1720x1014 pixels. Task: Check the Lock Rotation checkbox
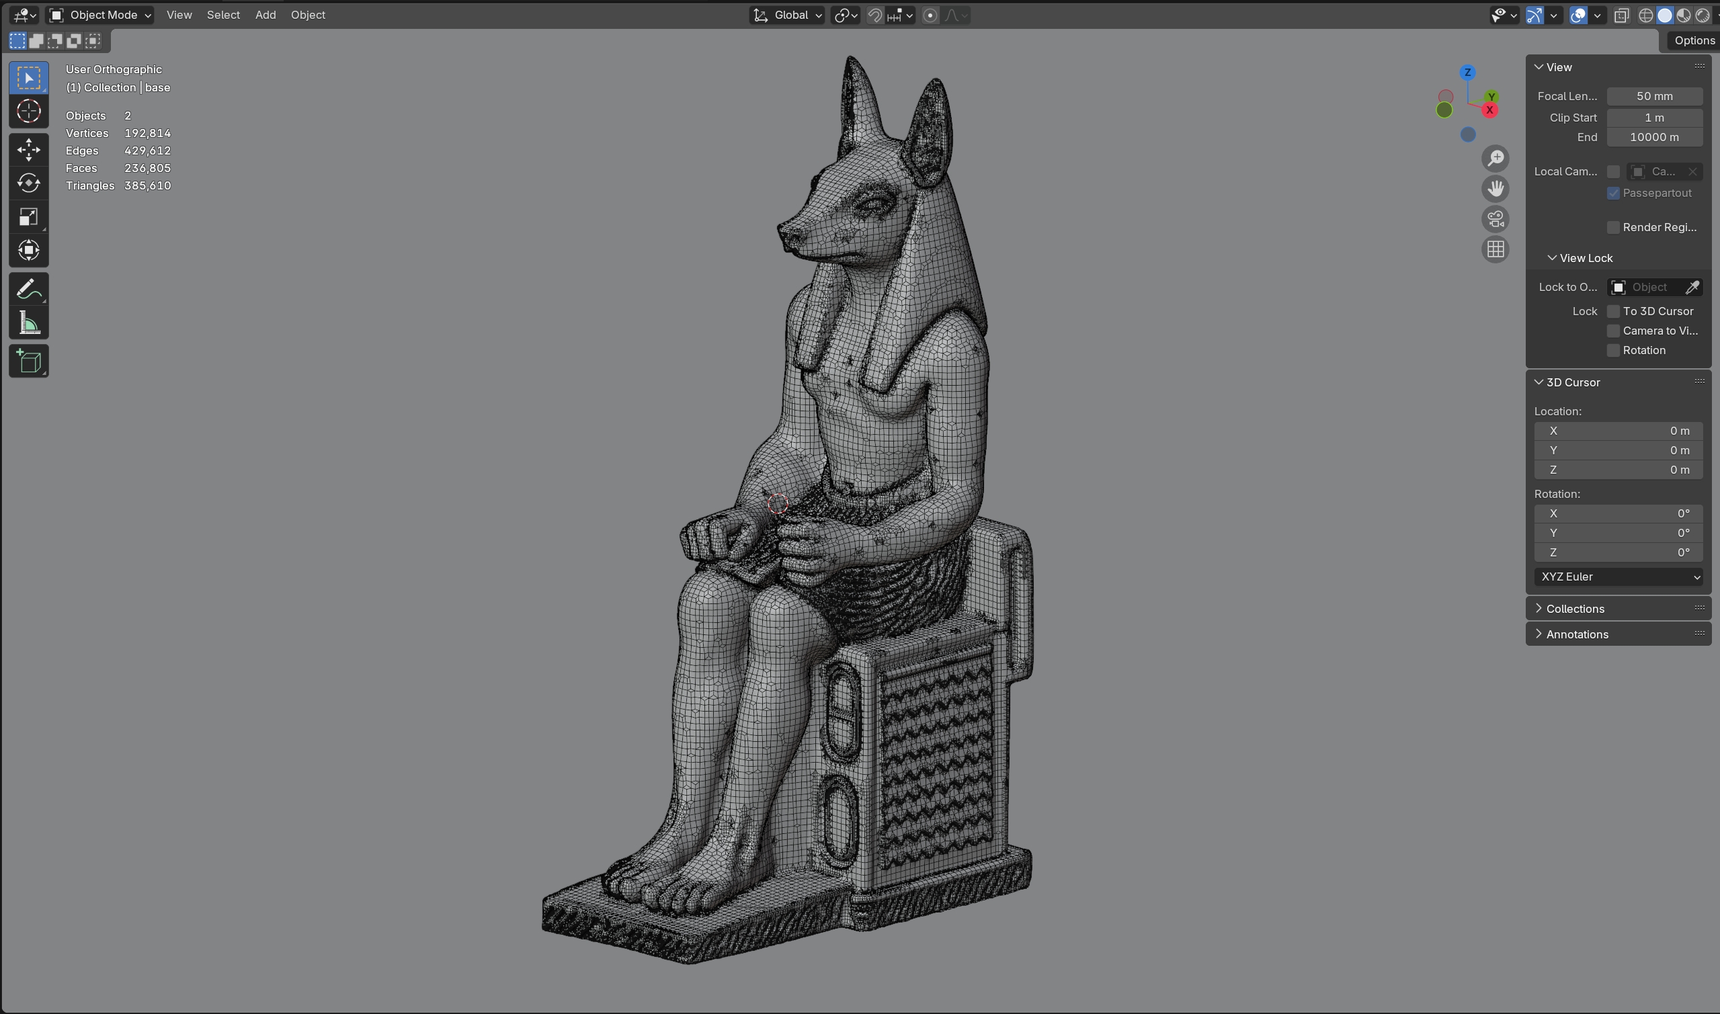point(1613,351)
